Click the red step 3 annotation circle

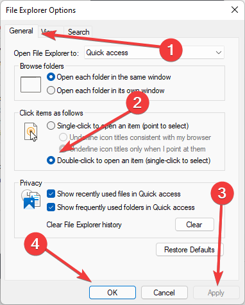click(x=222, y=193)
